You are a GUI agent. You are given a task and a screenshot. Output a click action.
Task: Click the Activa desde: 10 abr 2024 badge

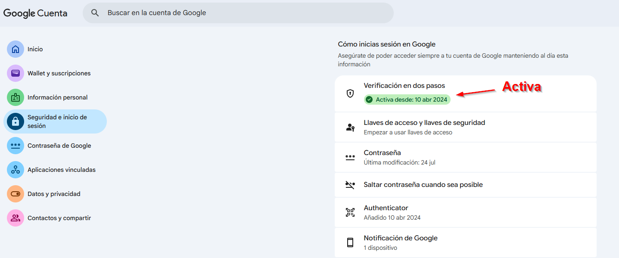tap(407, 99)
